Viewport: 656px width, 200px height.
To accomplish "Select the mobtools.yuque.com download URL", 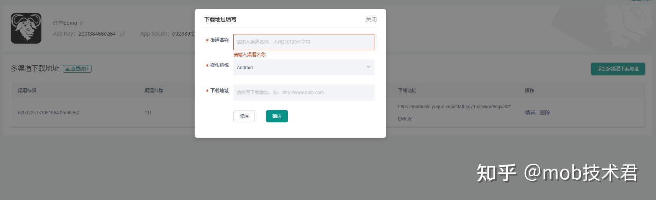I will coord(454,113).
